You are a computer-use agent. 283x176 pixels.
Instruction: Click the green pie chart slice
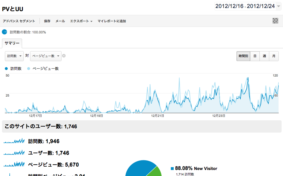pos(155,172)
